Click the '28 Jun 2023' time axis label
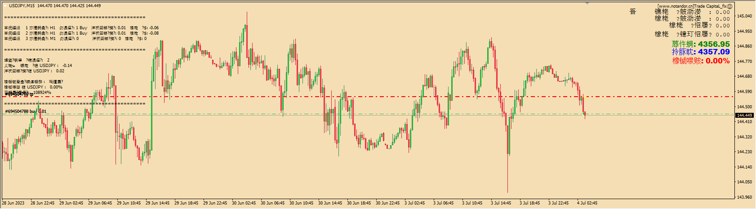756x209 pixels. [13, 203]
